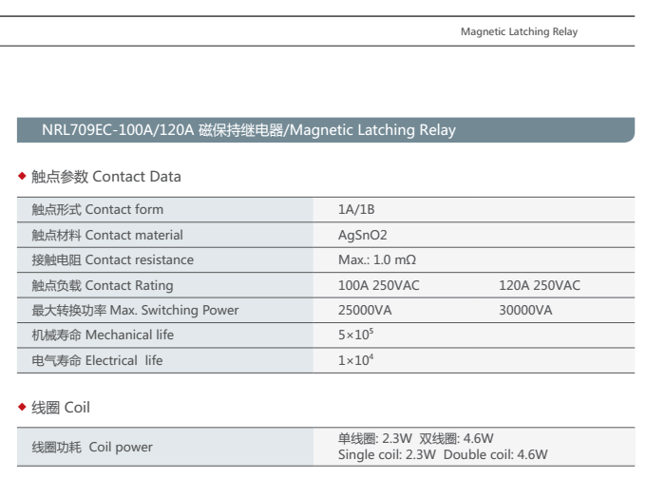This screenshot has width=665, height=479.
Task: Click the 1A/1B contact form value
Action: (x=357, y=209)
